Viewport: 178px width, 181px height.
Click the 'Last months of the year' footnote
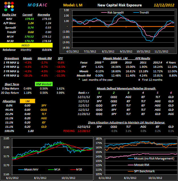coord(97,80)
